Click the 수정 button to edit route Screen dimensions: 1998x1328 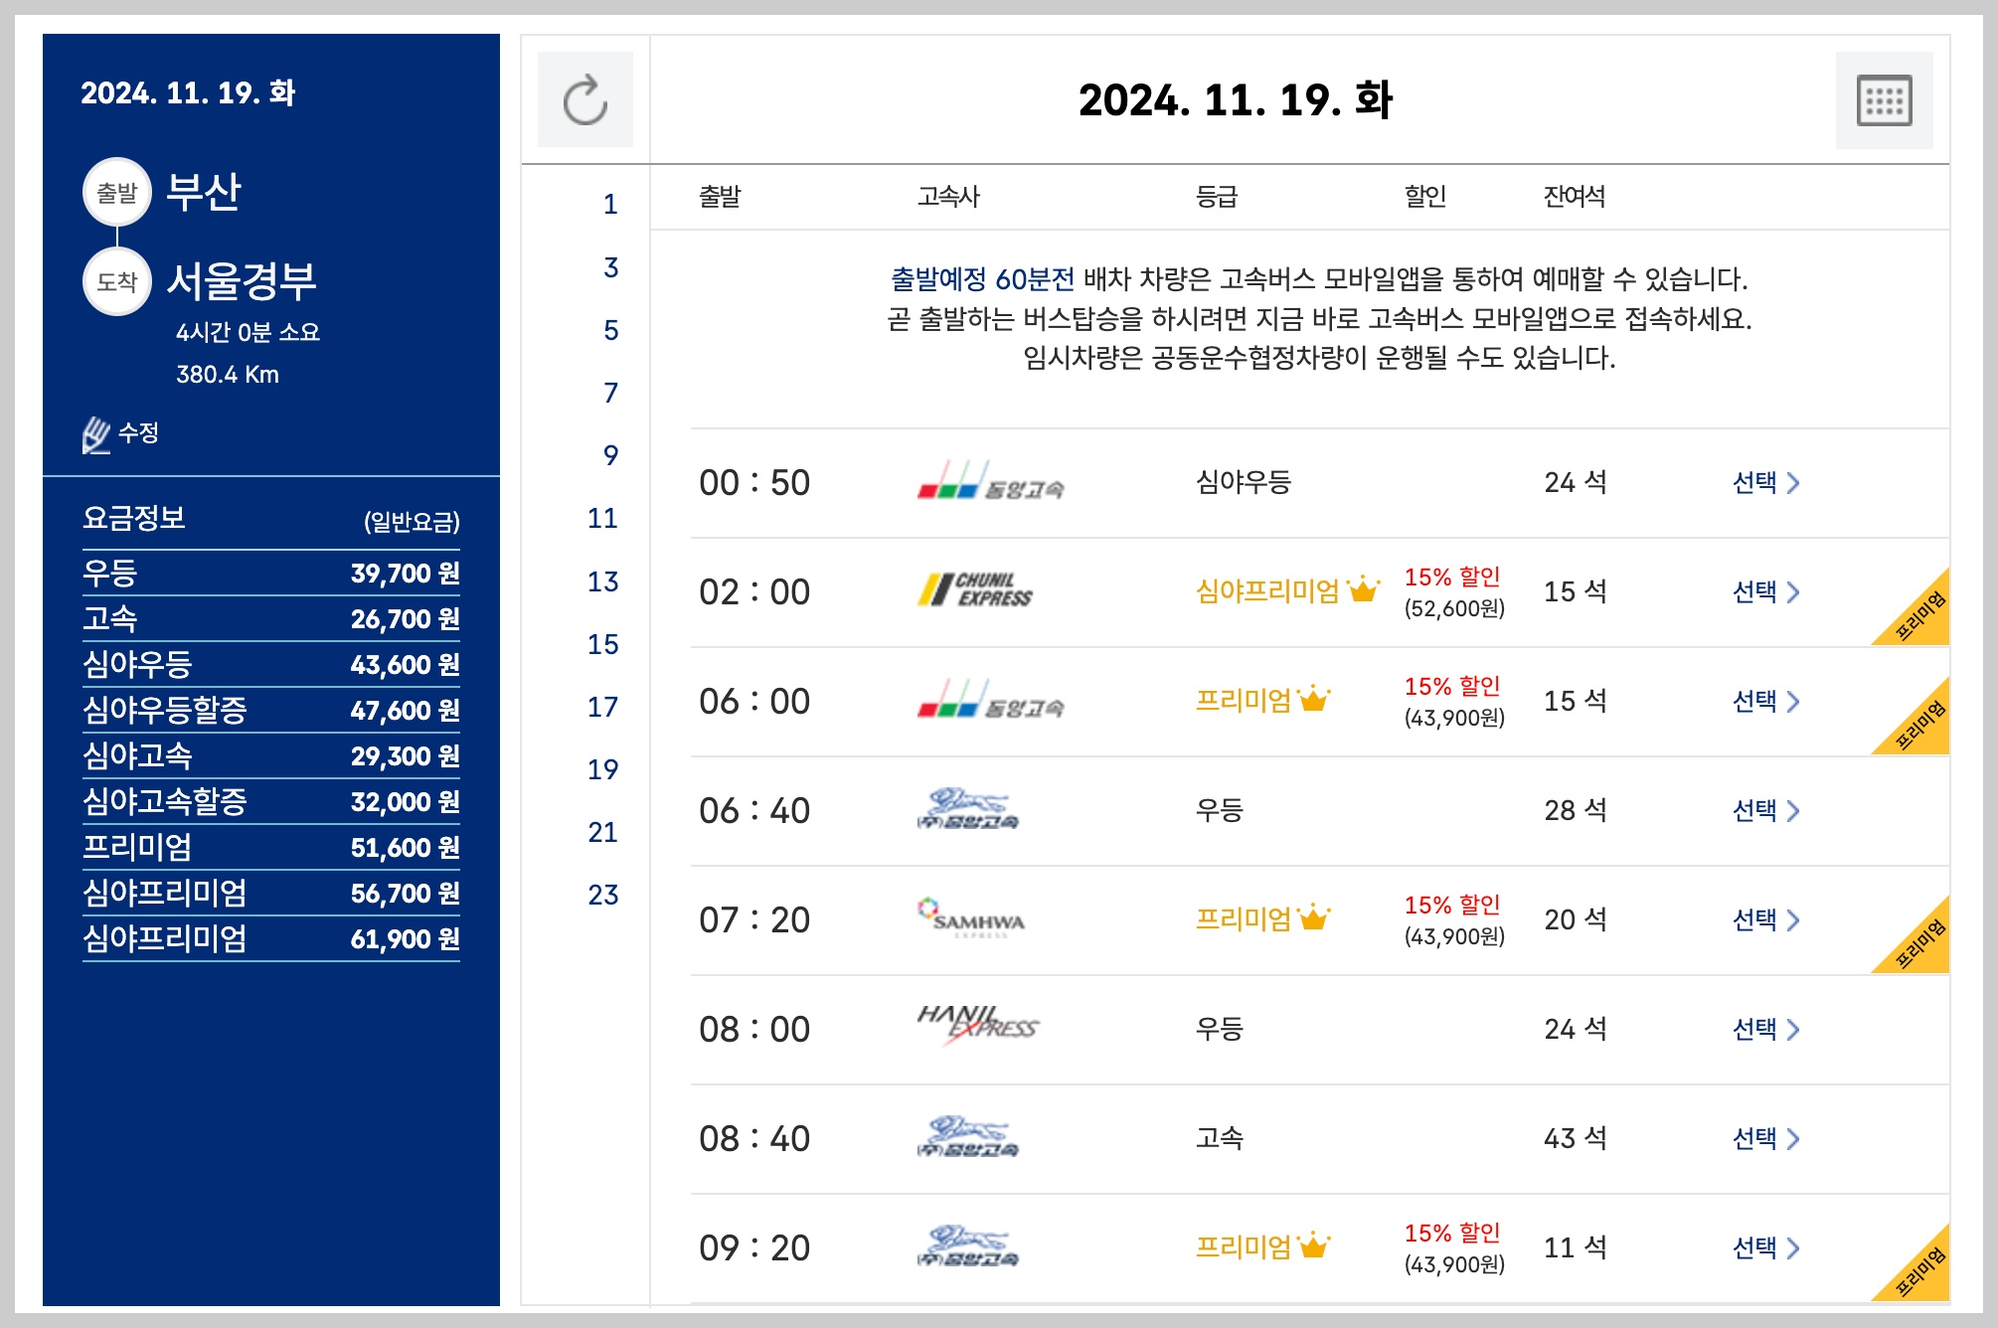click(136, 431)
